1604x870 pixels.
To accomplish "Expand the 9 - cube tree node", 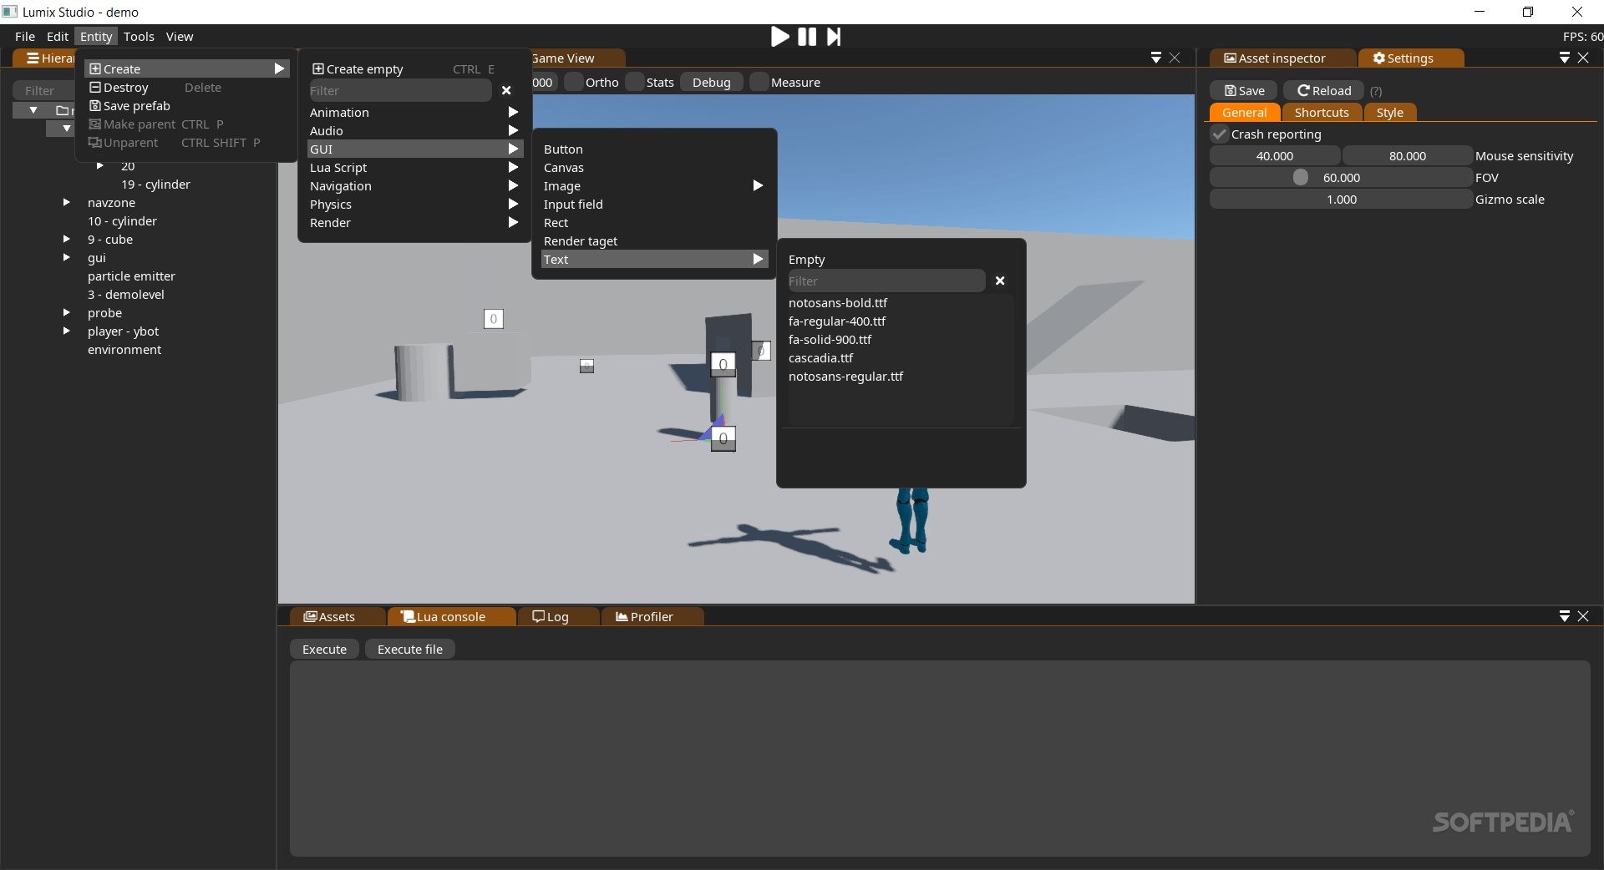I will [67, 239].
